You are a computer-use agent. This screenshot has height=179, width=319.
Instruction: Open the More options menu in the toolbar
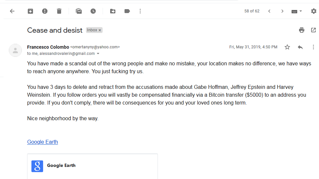(140, 11)
